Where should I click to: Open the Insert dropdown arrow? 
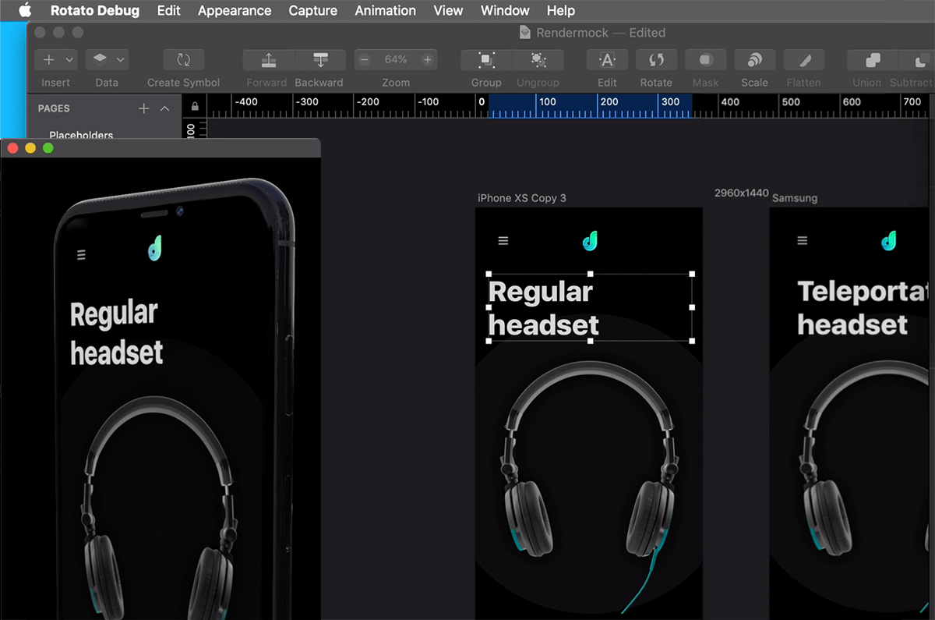click(x=69, y=59)
